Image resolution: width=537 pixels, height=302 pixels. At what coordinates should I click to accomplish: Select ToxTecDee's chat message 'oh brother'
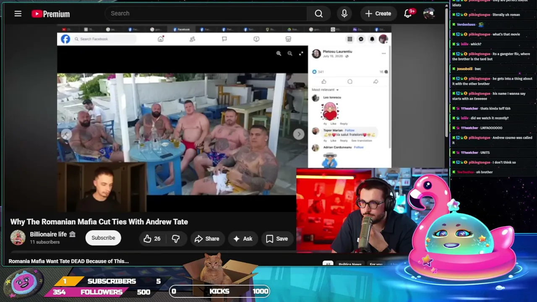tap(484, 172)
